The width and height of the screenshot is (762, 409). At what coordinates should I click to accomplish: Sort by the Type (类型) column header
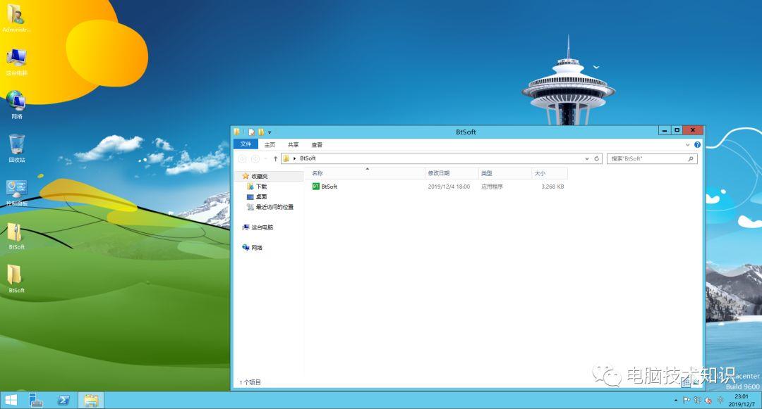[505, 173]
